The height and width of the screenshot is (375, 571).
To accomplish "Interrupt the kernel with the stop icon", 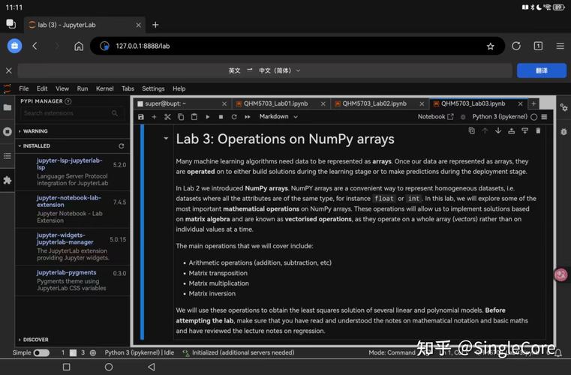I will point(221,117).
